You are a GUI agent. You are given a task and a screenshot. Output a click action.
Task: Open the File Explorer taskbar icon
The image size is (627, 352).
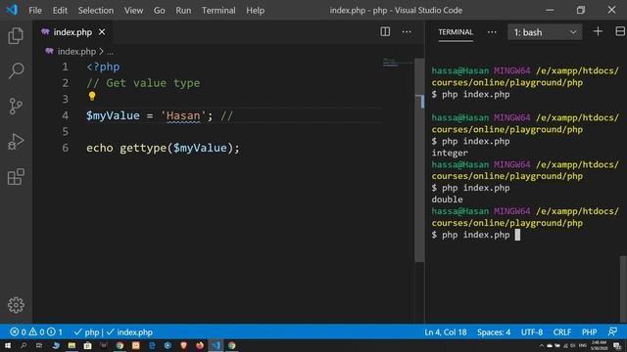tap(72, 345)
